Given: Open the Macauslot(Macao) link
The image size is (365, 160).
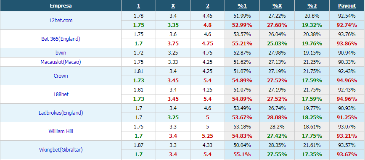Looking at the screenshot, I should click(x=61, y=62).
